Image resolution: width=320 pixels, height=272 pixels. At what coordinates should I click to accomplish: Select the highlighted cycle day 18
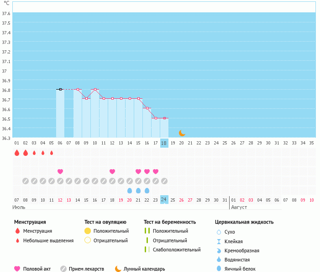point(164,143)
